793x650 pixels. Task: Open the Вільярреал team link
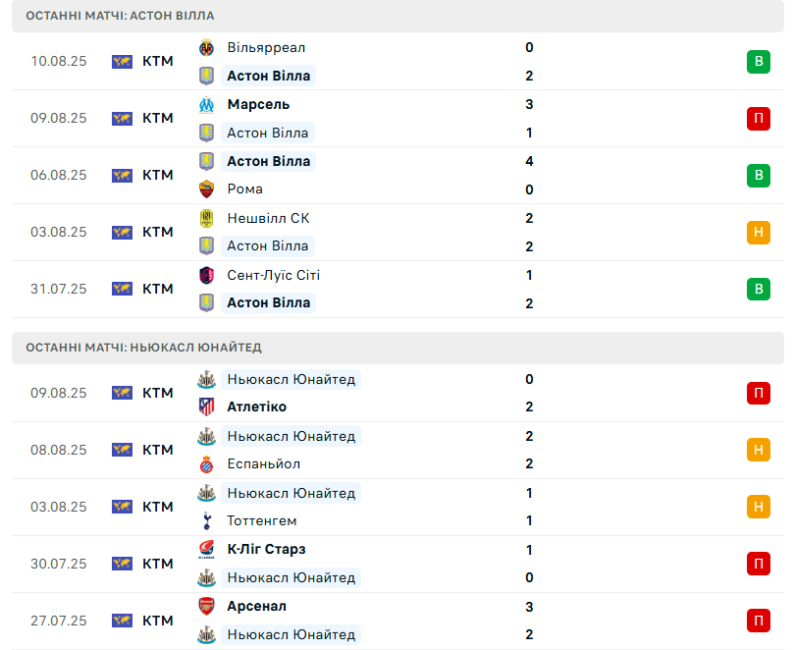[x=265, y=47]
